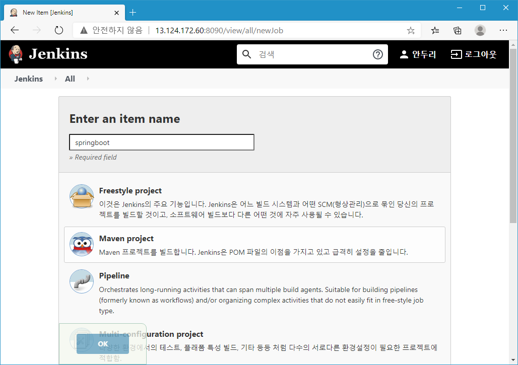This screenshot has width=518, height=365.
Task: Open the browser collections icon
Action: point(458,30)
